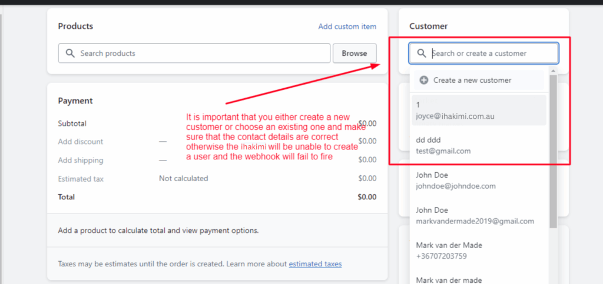Choose Create a new customer option
This screenshot has height=284, width=603.
472,81
